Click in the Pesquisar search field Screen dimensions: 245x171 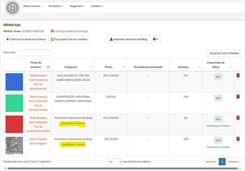(34, 53)
